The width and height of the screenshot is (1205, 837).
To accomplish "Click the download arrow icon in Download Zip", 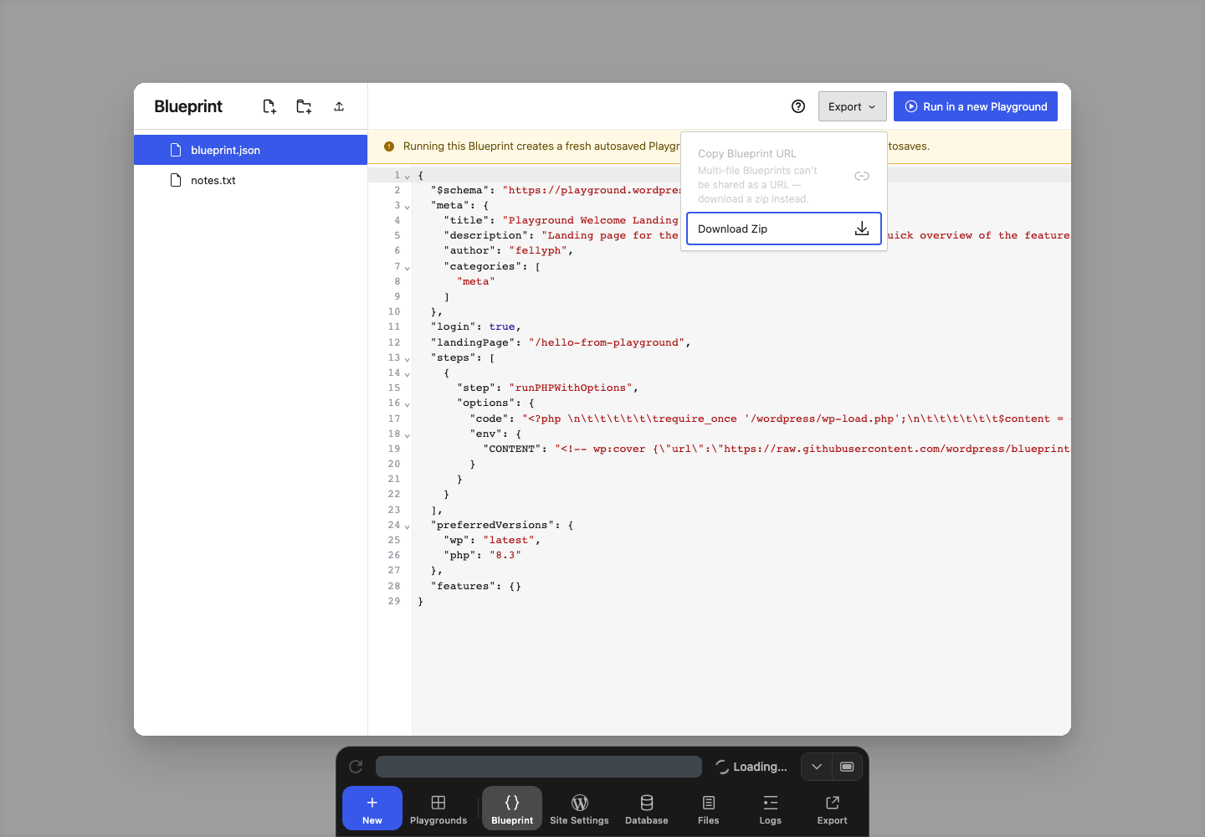I will [862, 229].
